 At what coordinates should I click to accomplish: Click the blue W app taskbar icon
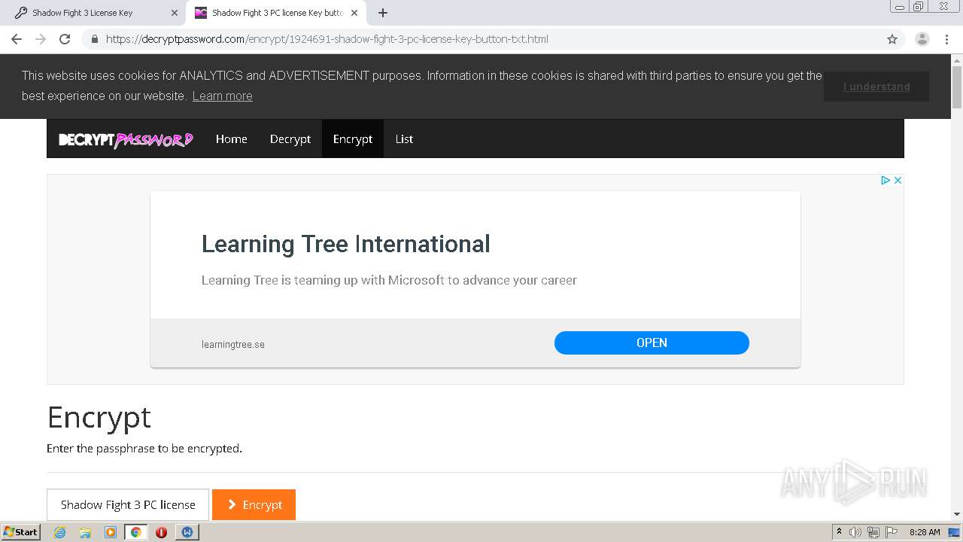coord(187,532)
